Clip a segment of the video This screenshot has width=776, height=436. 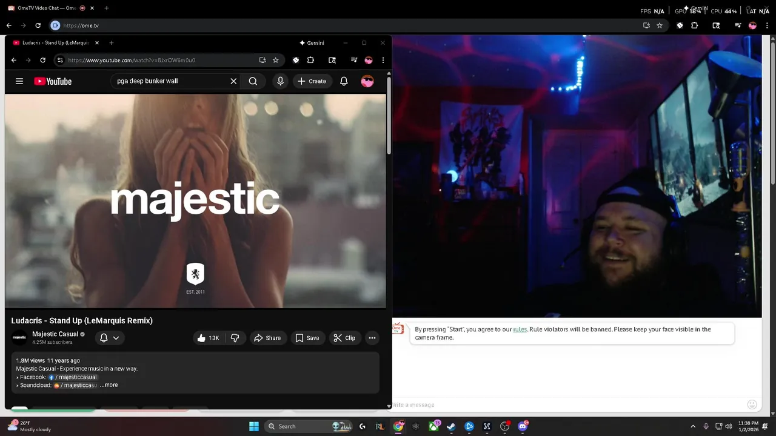click(344, 338)
